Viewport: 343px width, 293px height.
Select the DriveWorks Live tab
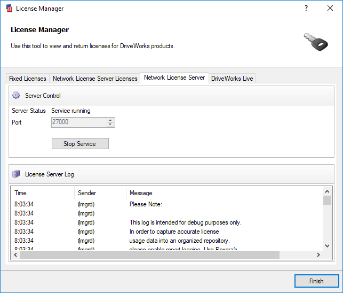232,79
